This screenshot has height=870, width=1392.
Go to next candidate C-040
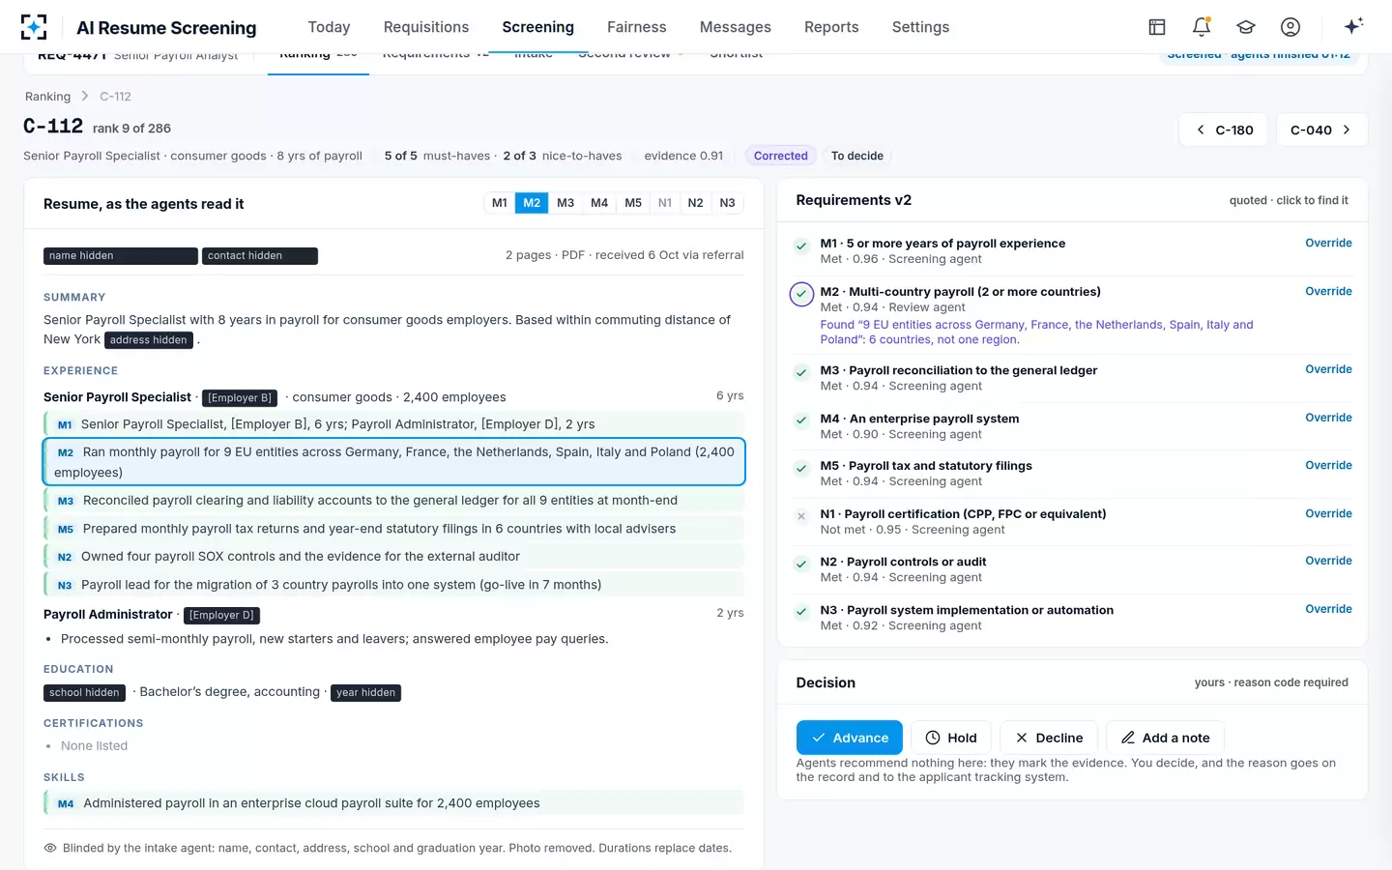pos(1321,130)
